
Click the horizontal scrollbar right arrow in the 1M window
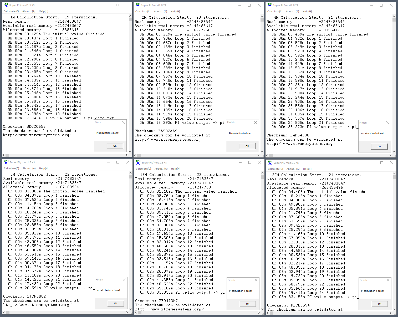coord(127,155)
